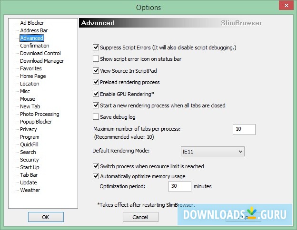The width and height of the screenshot is (297, 230).
Task: Disable Suppress Script Errors checkbox
Action: 96,48
